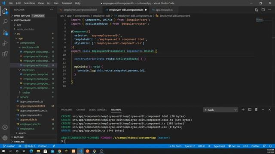Screen dimensions: 275x154
Task: Open the Windows Start menu
Action: click(3, 151)
